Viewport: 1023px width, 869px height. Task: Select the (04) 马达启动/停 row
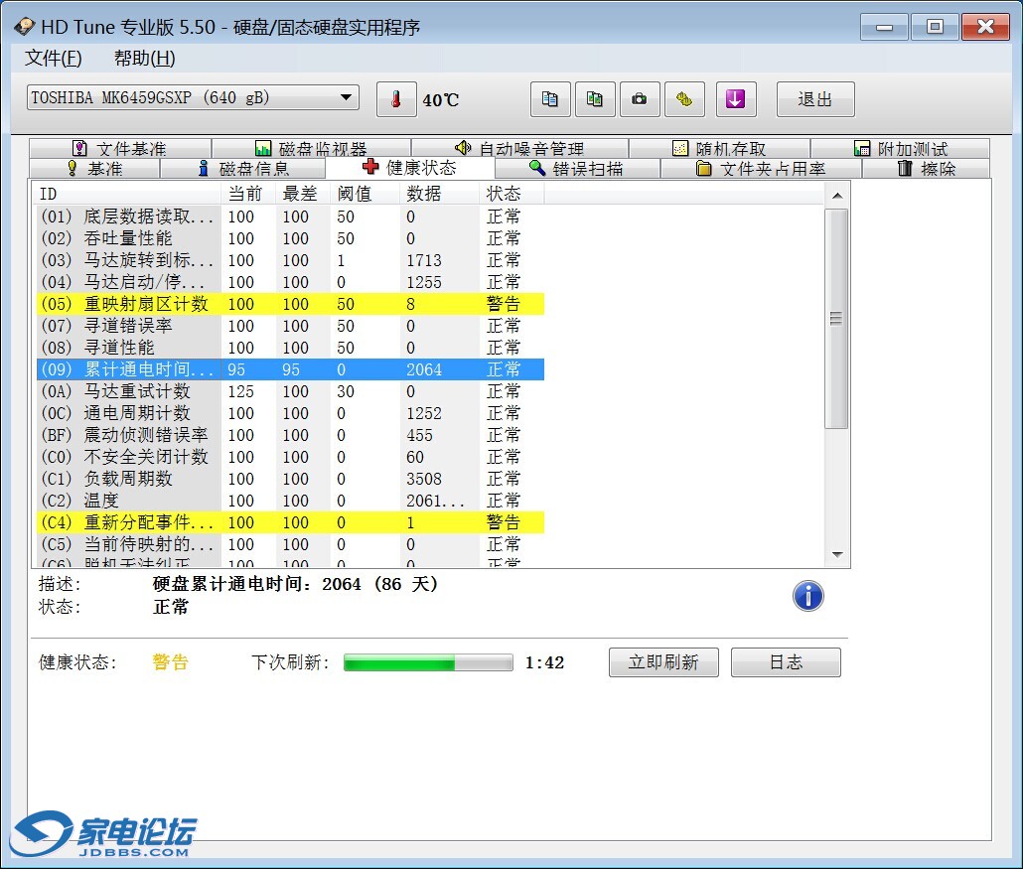pyautogui.click(x=290, y=282)
